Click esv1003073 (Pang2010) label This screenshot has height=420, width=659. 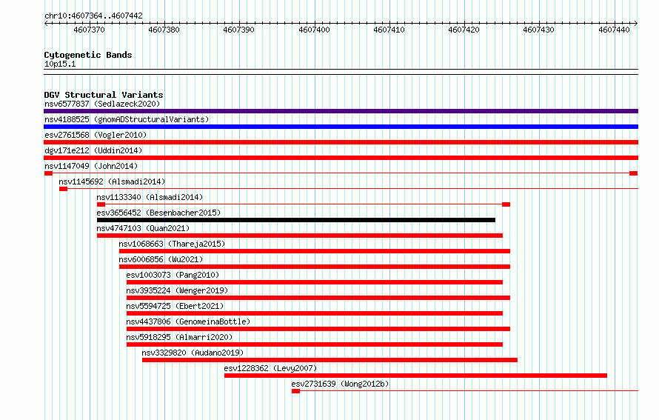pos(173,275)
